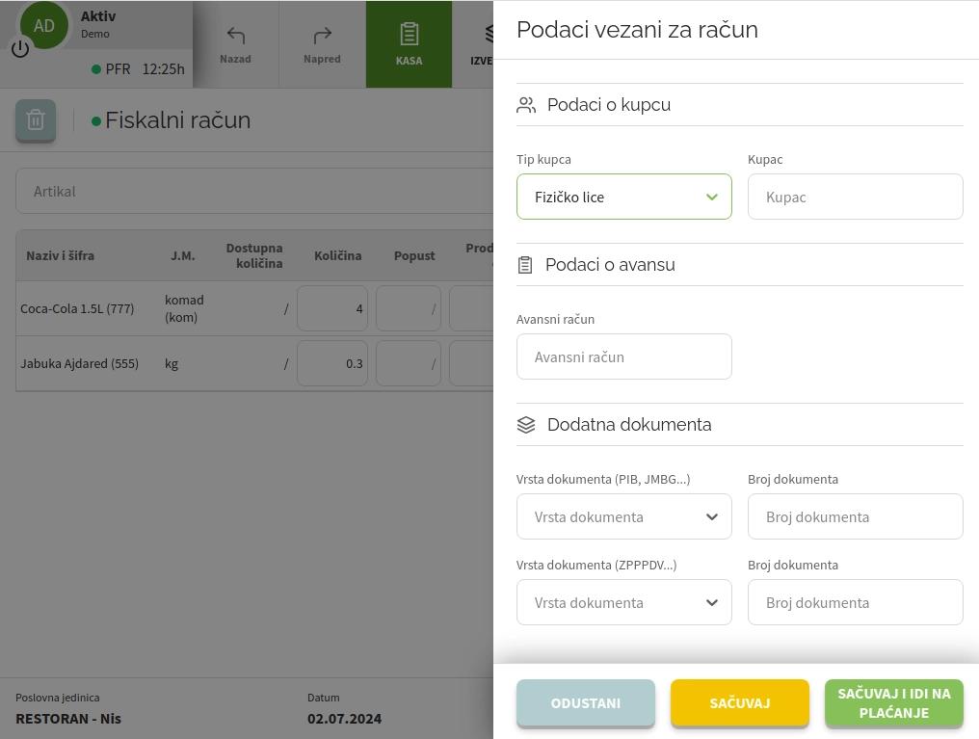Click SAČUVAJ I IDI NA PLAĆANJE
Screen dimensions: 979x739
pos(893,702)
